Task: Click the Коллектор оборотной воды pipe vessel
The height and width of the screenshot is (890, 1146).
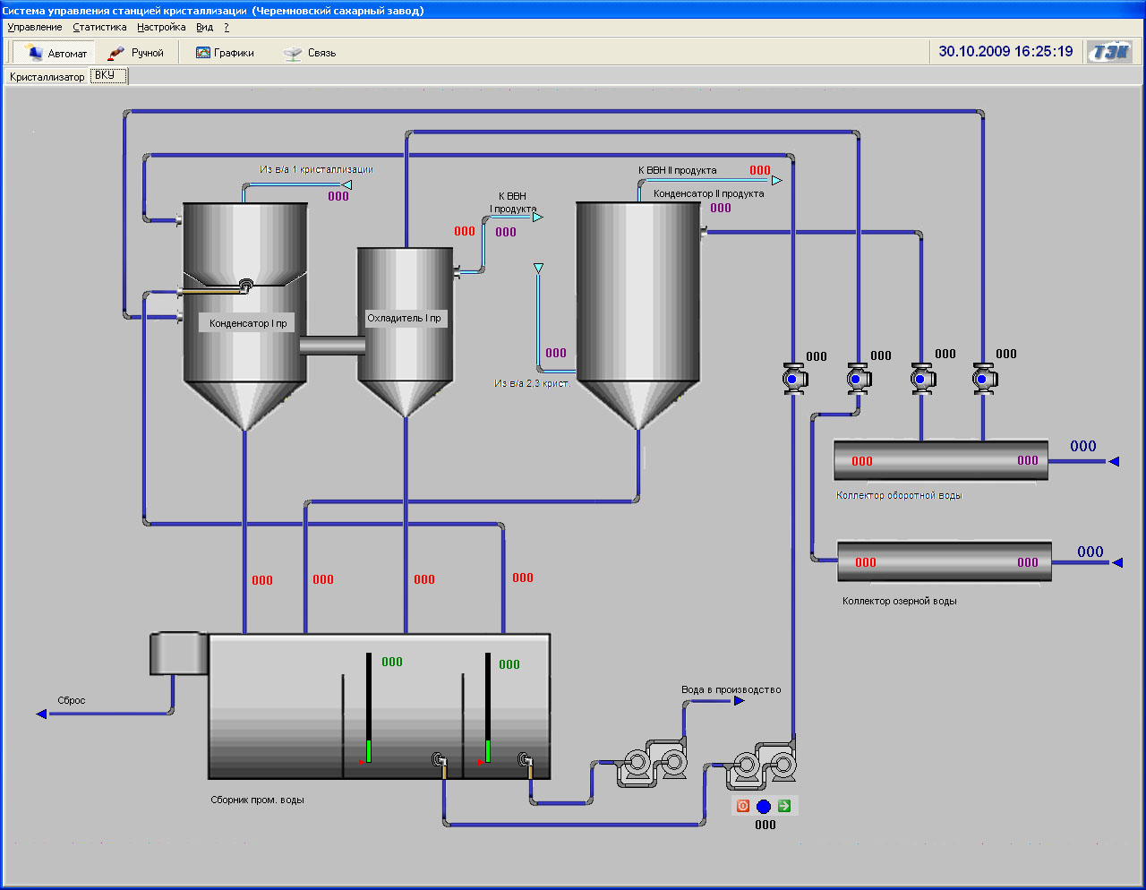Action: [x=940, y=461]
